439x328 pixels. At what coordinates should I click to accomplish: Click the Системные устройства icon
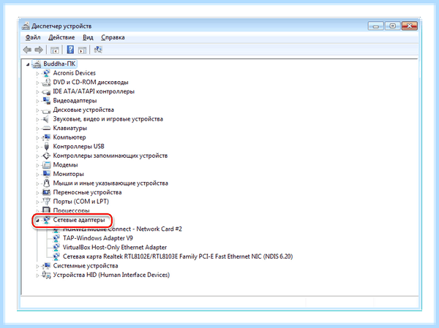pos(46,266)
